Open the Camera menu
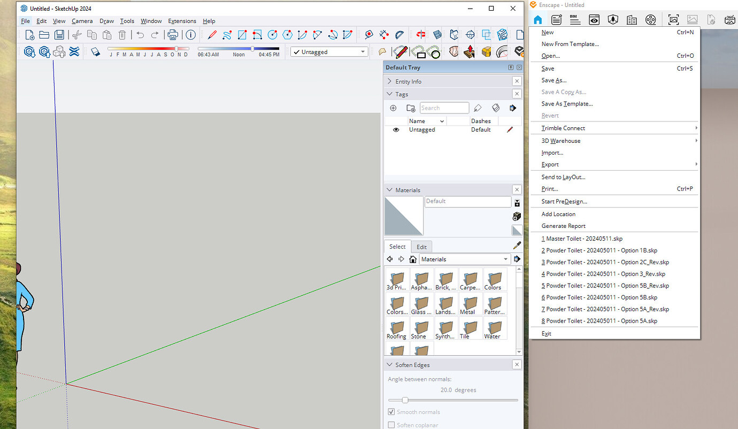Image resolution: width=738 pixels, height=429 pixels. coord(82,21)
